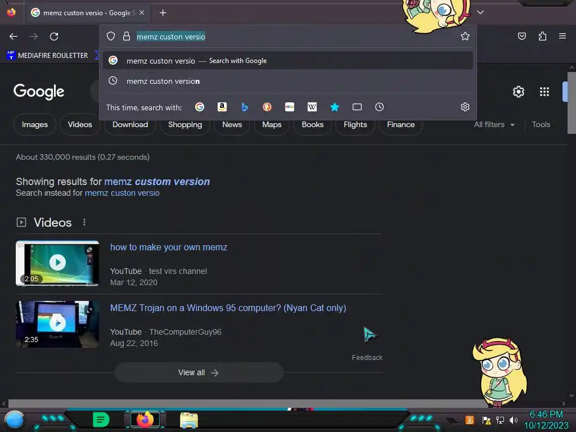The width and height of the screenshot is (576, 432).
Task: Open green notes app in taskbar
Action: point(101,420)
